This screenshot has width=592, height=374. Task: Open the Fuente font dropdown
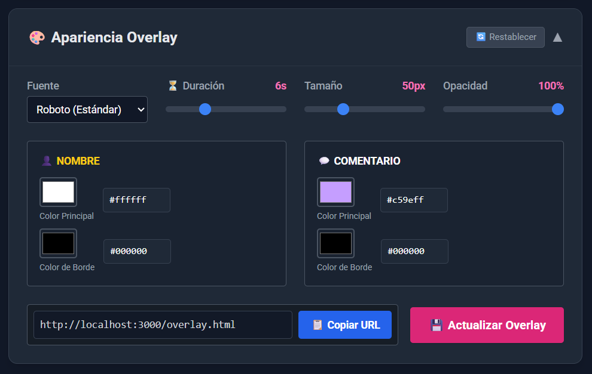pos(87,110)
